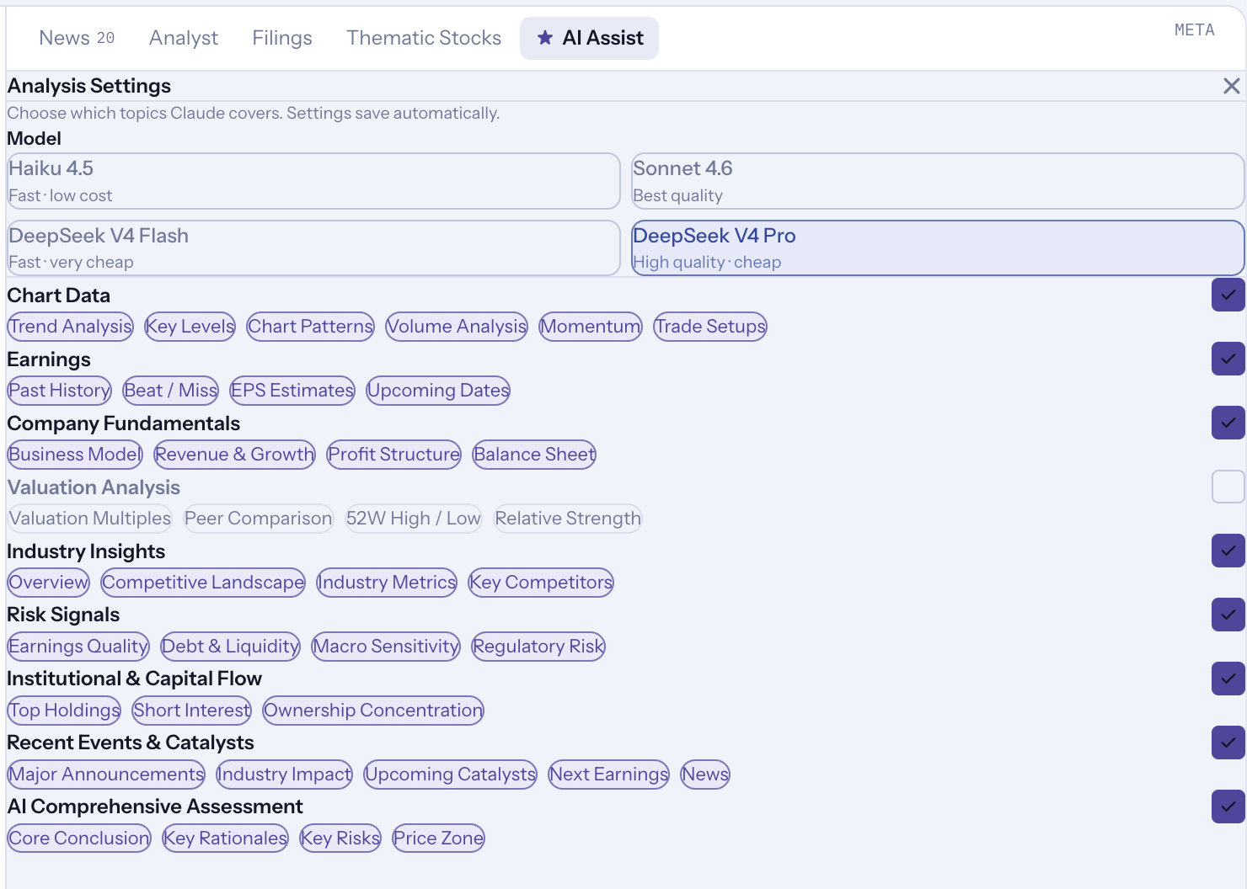
Task: Toggle the Trend Analysis topic chip
Action: point(71,327)
